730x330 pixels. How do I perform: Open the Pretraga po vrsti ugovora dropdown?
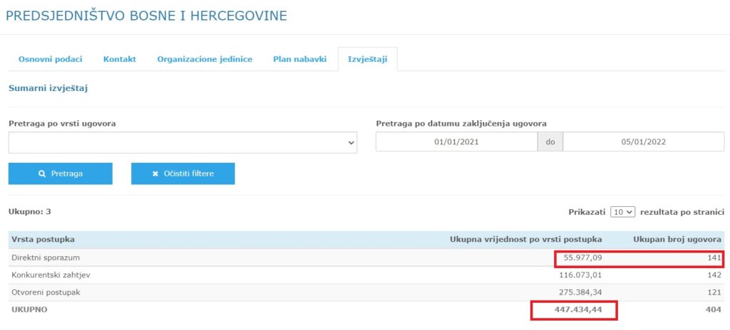(x=182, y=142)
